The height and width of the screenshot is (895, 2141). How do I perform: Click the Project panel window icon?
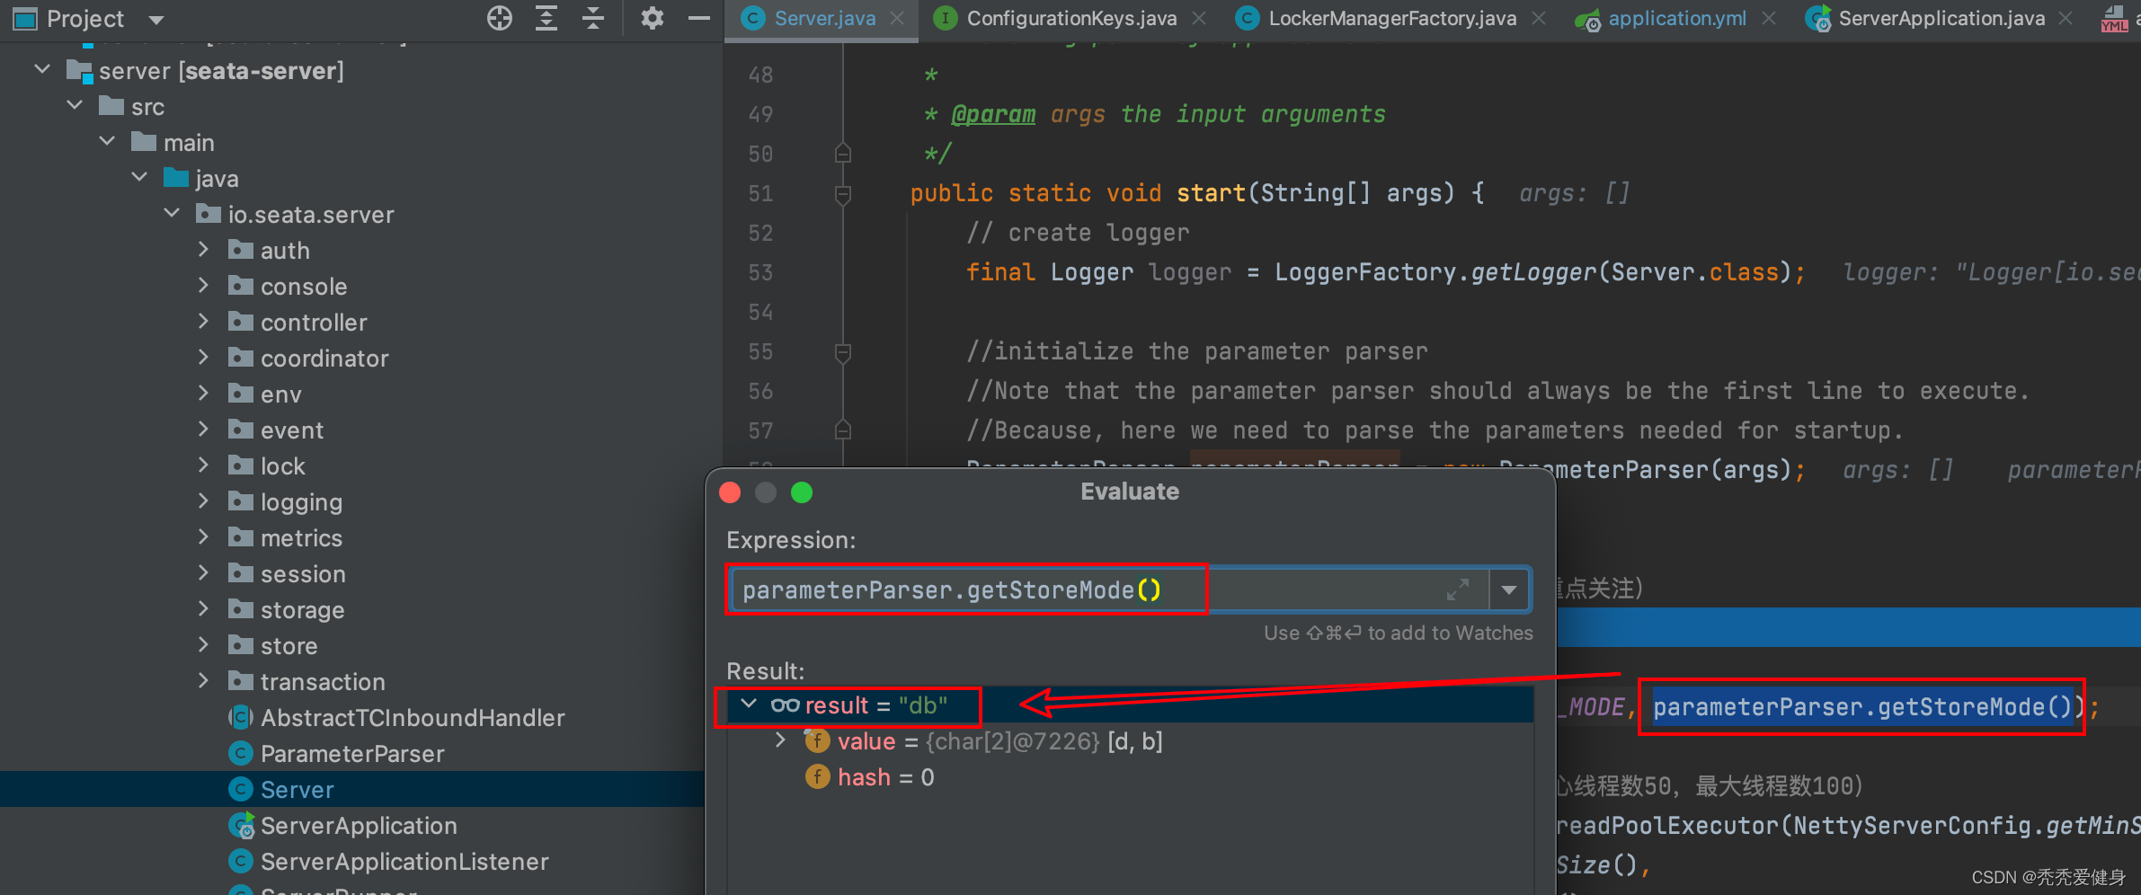pyautogui.click(x=24, y=19)
